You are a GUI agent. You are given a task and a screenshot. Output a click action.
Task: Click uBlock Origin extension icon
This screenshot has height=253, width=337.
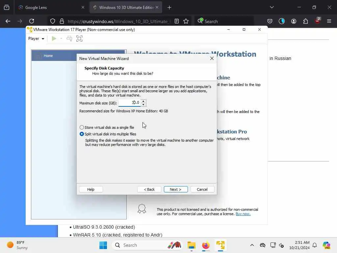coord(318,21)
